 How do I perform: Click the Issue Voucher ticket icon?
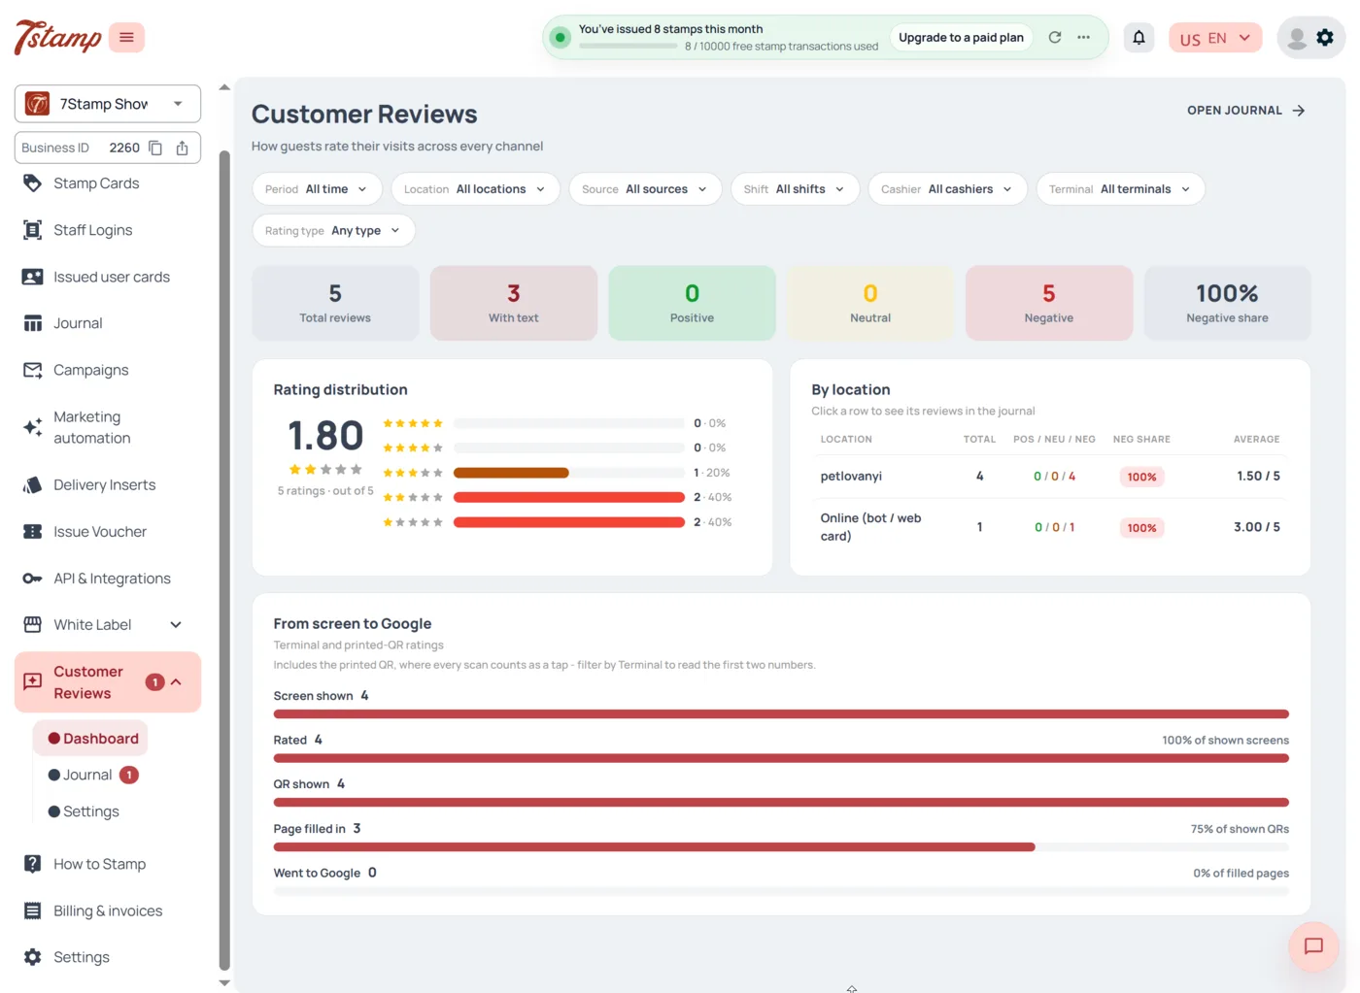coord(32,531)
